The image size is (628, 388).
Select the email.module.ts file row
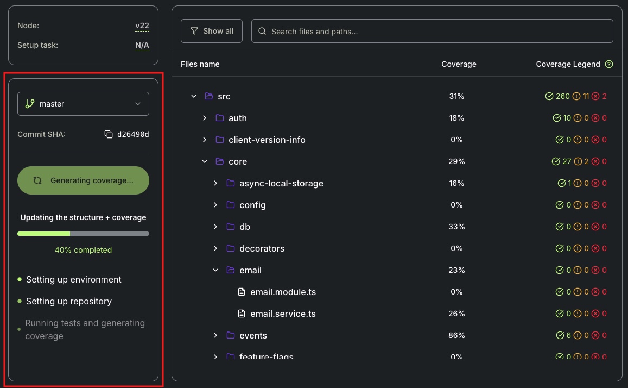point(397,292)
